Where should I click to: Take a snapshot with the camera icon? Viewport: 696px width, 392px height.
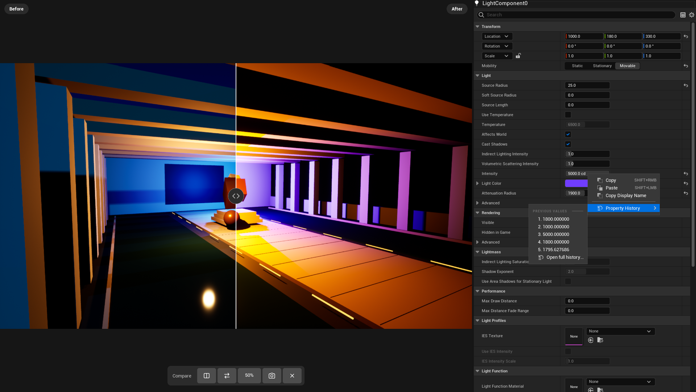[x=272, y=376]
